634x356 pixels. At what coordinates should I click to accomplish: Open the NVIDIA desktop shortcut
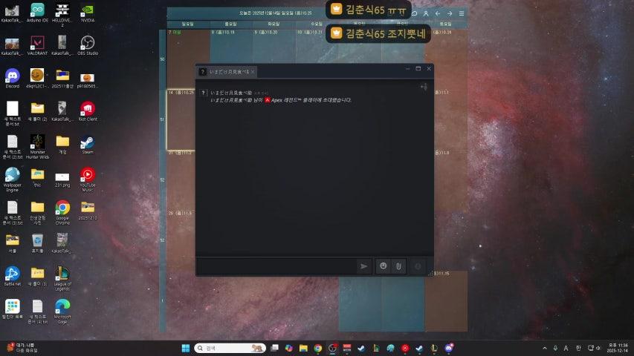tap(88, 13)
